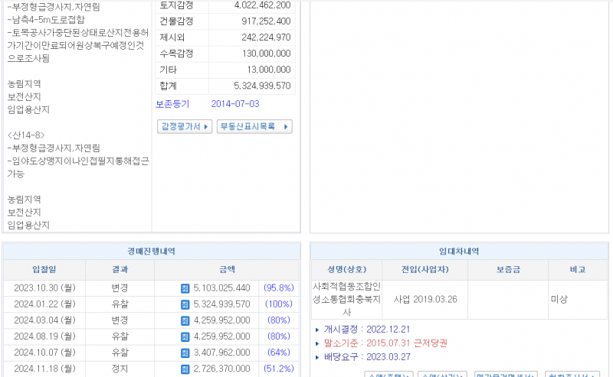Viewport: 613px width, 377px height.
Task: Open the 부동산표시목록 property list
Action: [x=254, y=127]
